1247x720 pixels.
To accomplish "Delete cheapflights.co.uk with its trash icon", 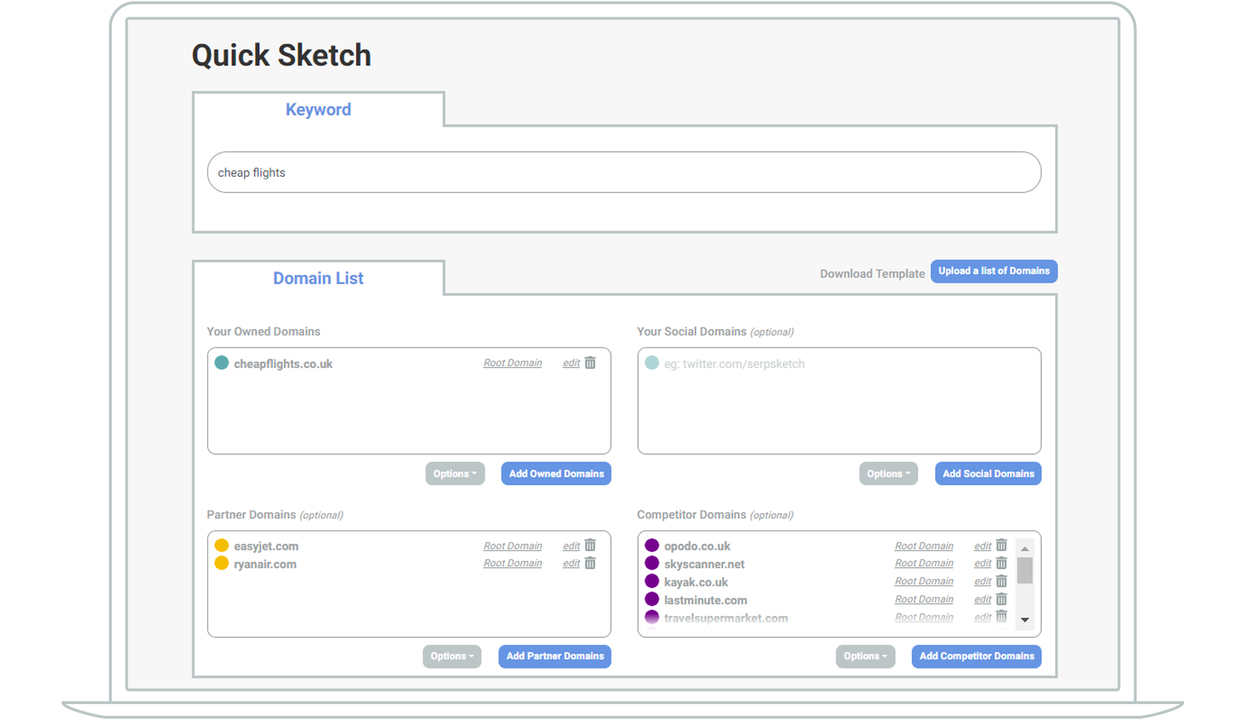I will (590, 363).
